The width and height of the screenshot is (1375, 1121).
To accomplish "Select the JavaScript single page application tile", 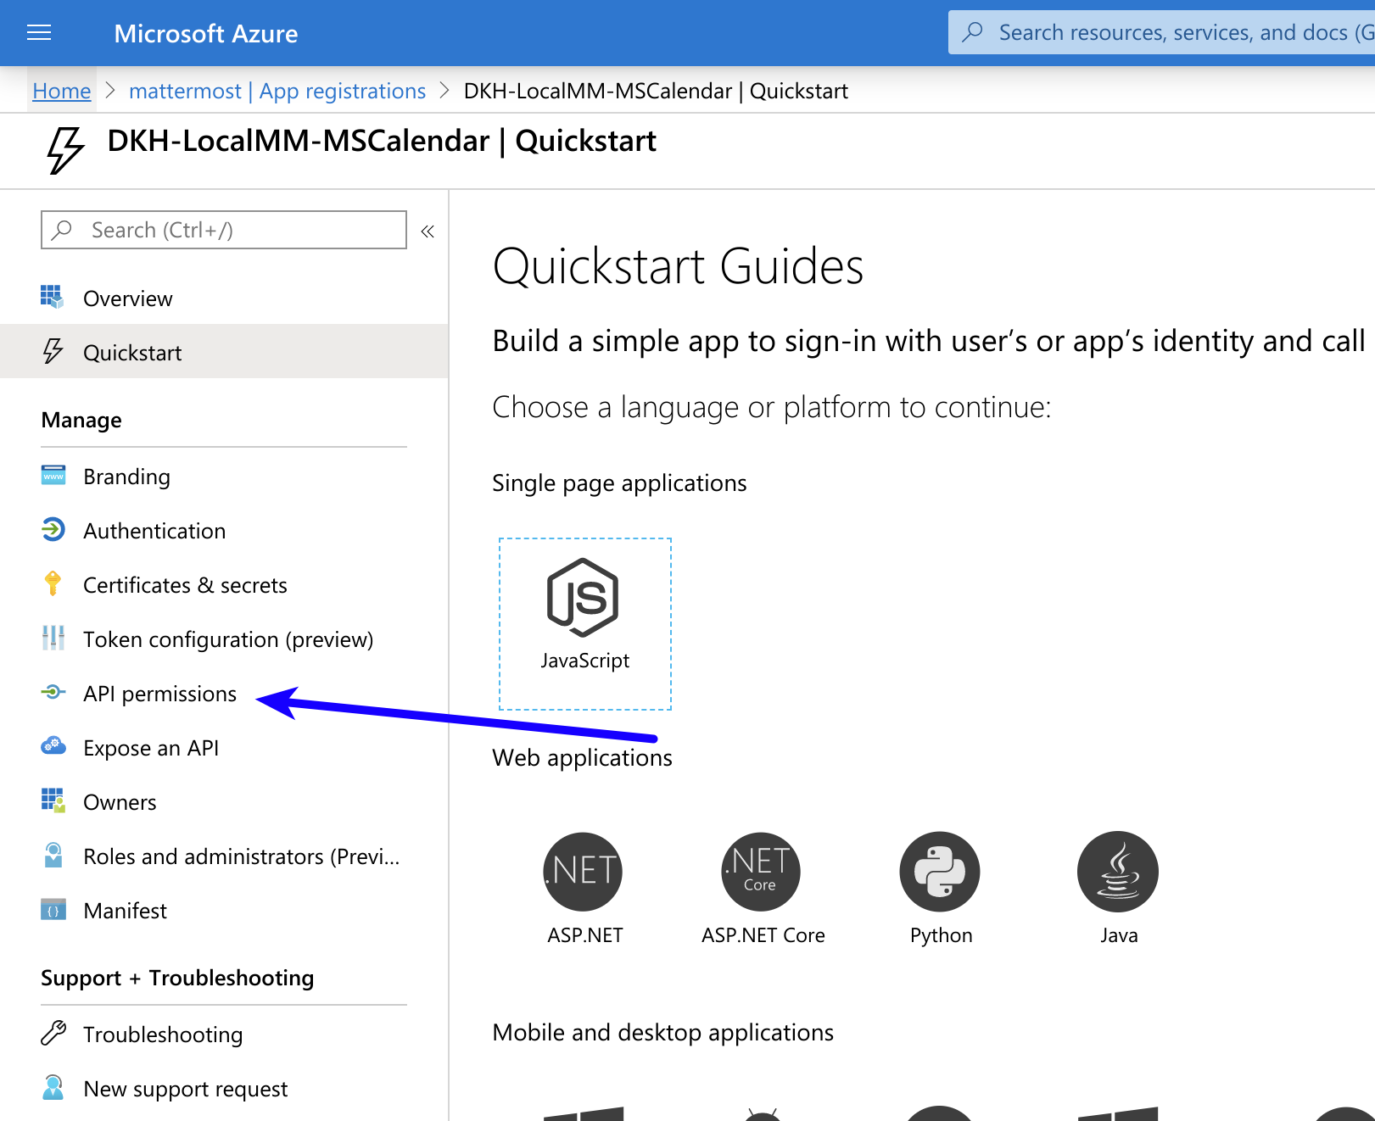I will pyautogui.click(x=584, y=623).
